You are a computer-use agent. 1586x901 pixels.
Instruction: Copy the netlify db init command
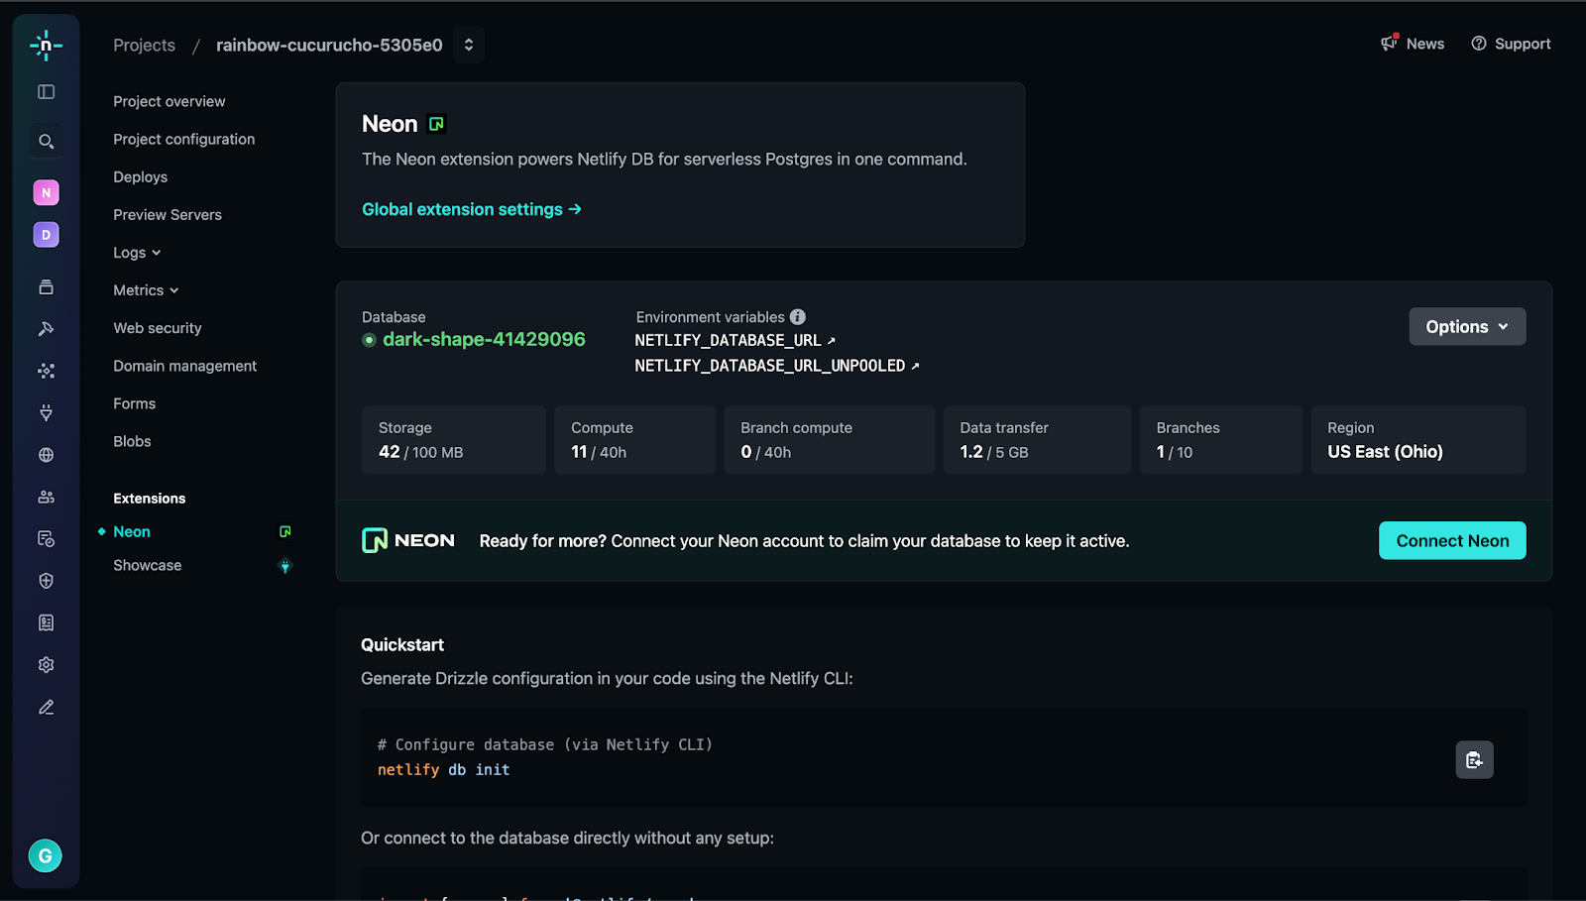pos(1474,760)
